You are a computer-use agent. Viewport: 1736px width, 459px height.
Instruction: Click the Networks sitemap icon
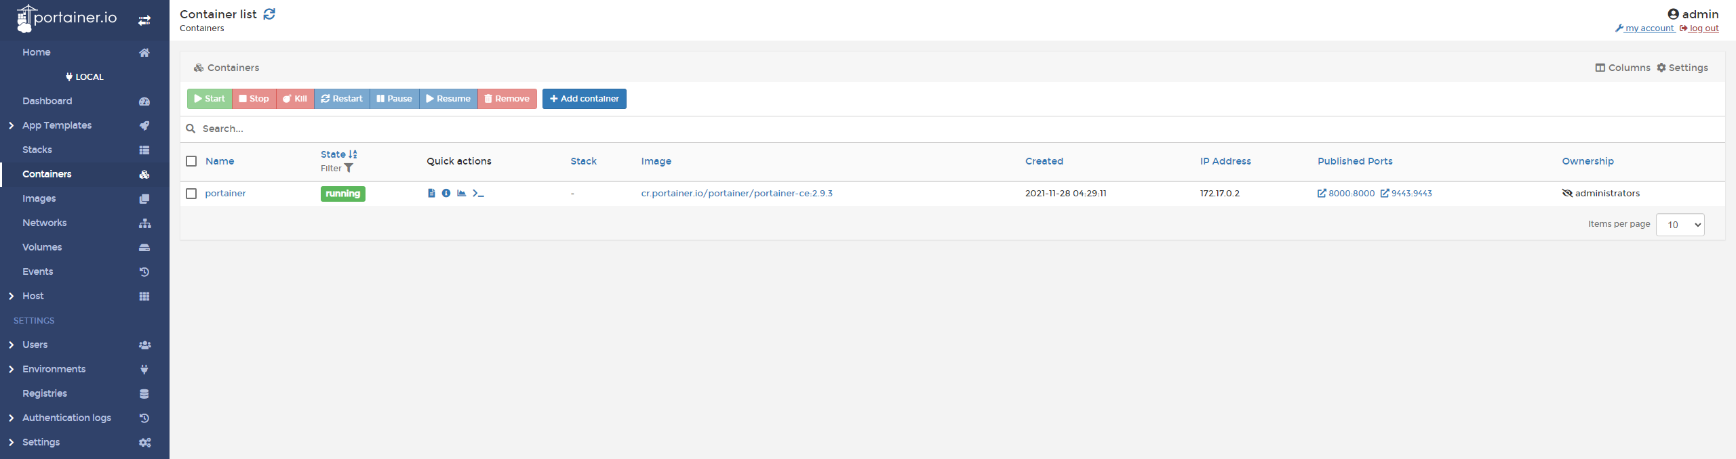pyautogui.click(x=144, y=223)
